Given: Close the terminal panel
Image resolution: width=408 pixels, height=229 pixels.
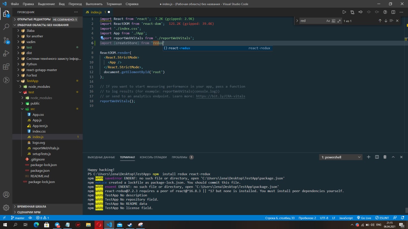Looking at the screenshot, I should (x=401, y=157).
